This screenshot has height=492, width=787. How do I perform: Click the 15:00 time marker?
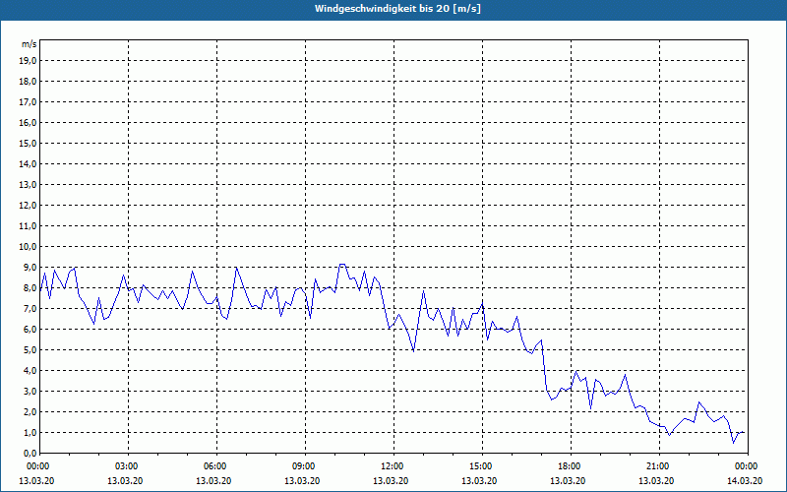(x=482, y=466)
